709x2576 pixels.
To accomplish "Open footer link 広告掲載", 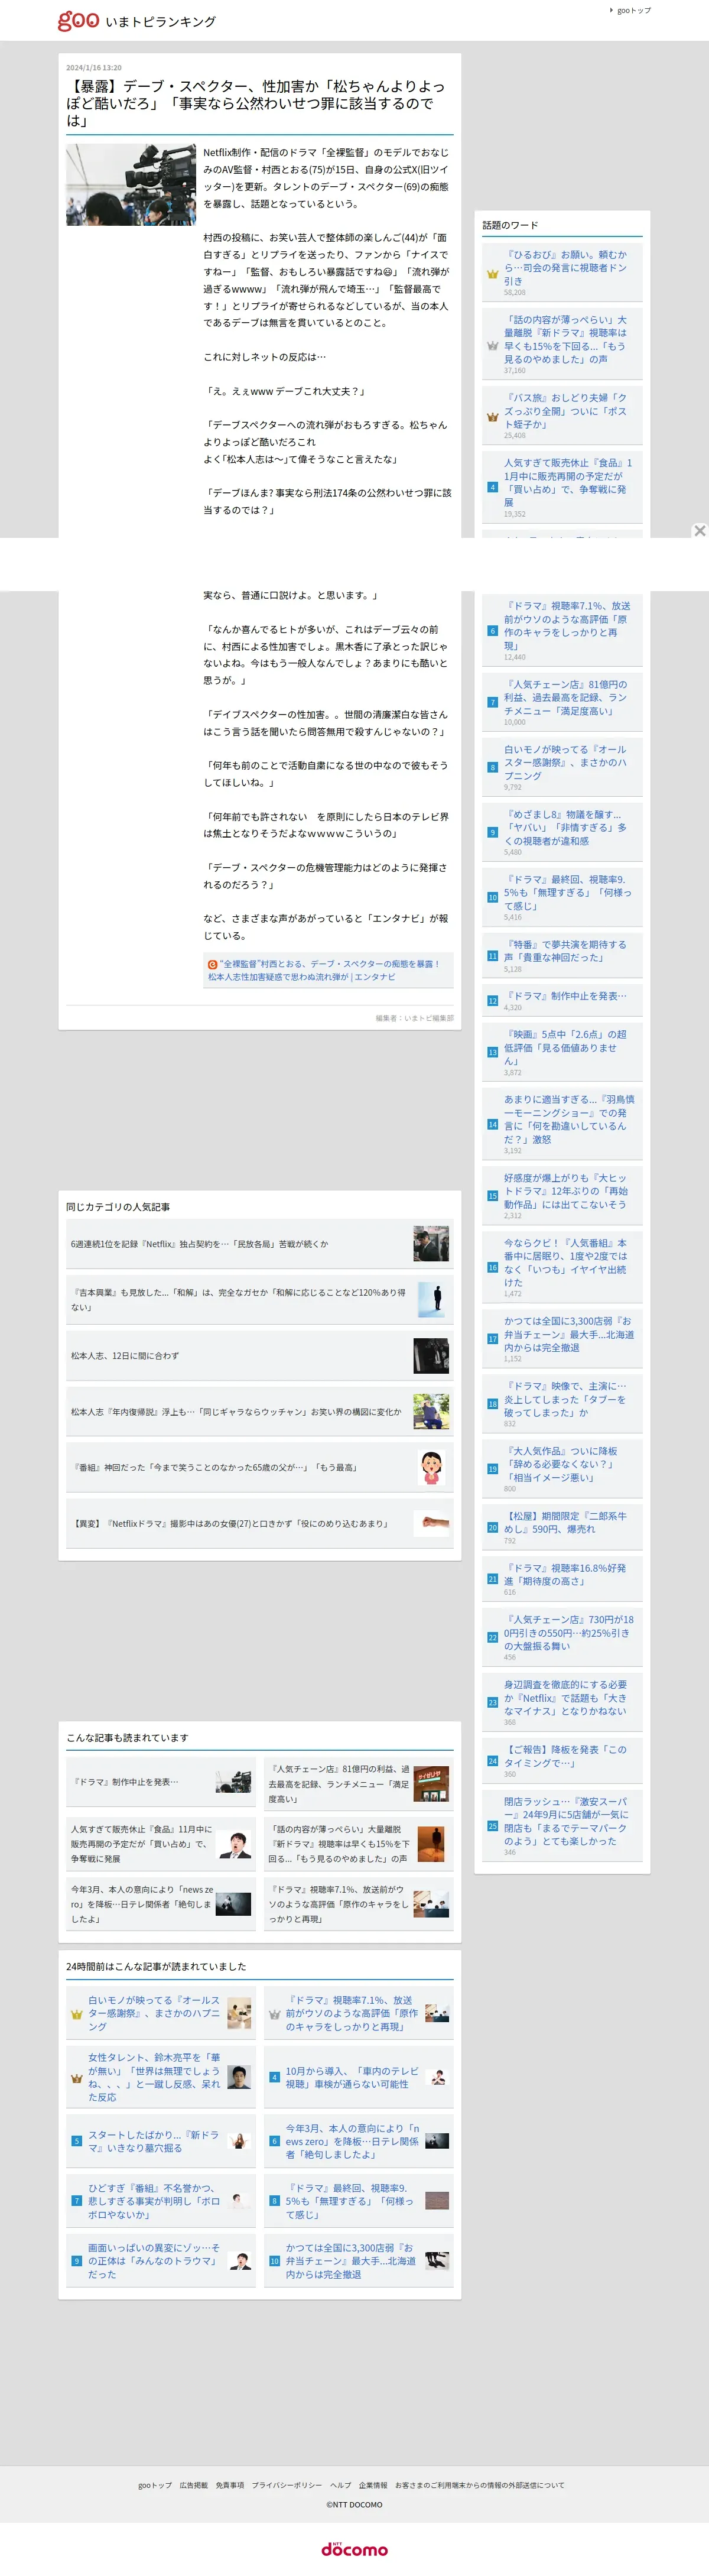I will (194, 2485).
